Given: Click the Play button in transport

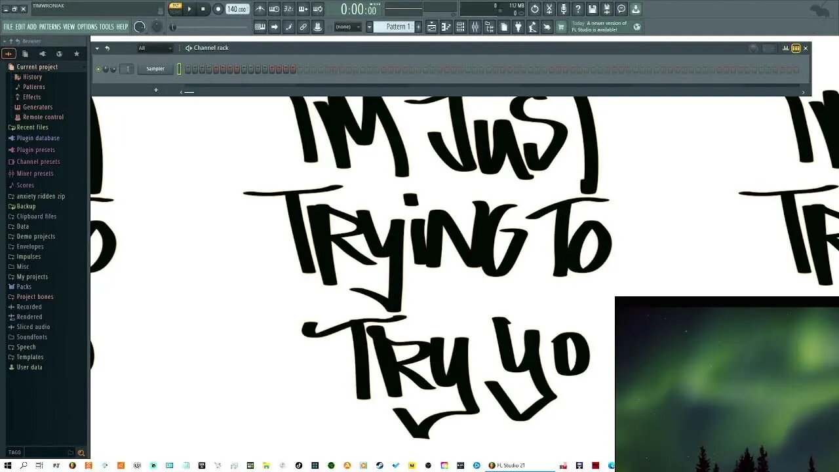Looking at the screenshot, I should tap(189, 9).
